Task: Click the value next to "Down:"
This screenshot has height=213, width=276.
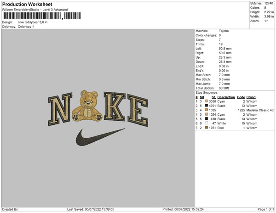Action: point(225,62)
